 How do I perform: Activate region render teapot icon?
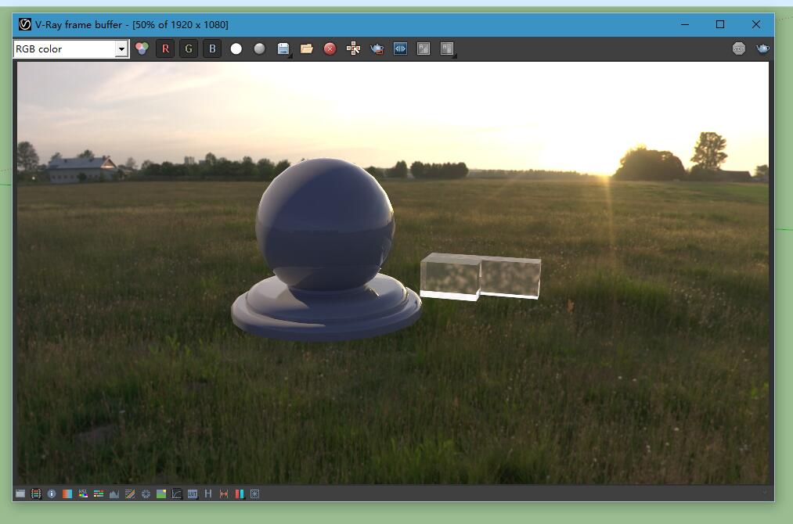click(377, 49)
